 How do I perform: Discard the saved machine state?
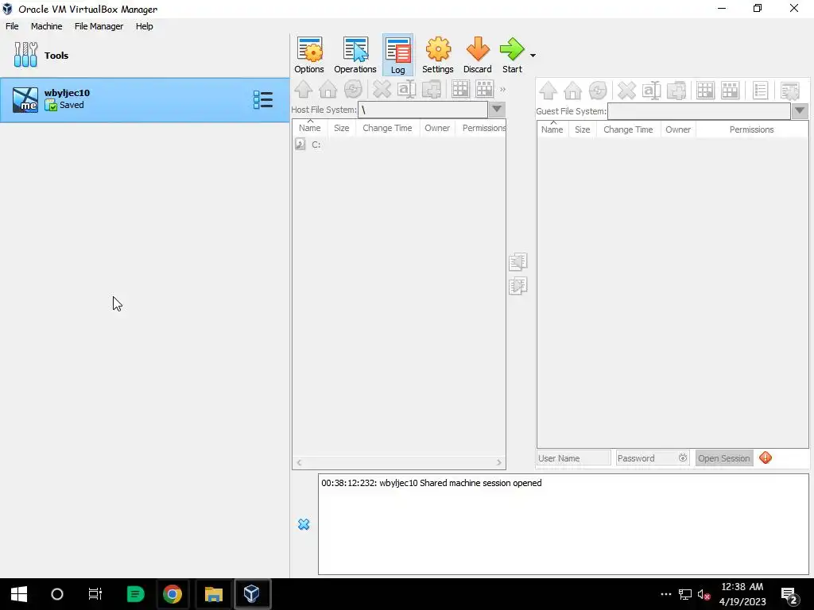[x=477, y=55]
